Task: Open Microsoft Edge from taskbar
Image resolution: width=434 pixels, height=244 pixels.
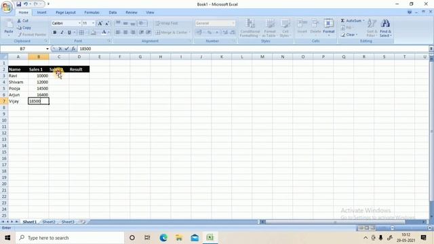Action: coord(163,238)
